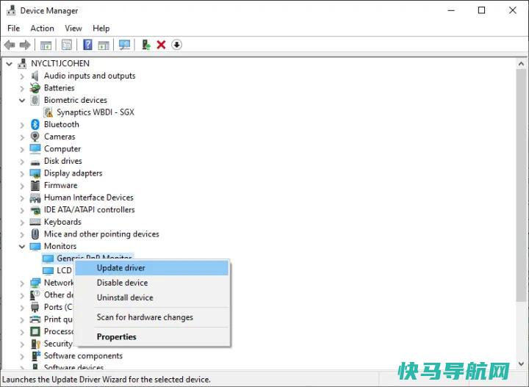Choose Update driver from context menu
This screenshot has width=529, height=387.
coord(152,268)
